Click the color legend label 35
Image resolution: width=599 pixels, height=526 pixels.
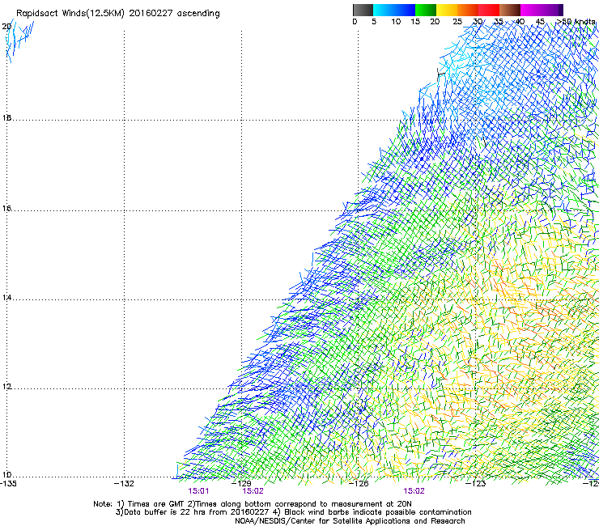pos(499,22)
